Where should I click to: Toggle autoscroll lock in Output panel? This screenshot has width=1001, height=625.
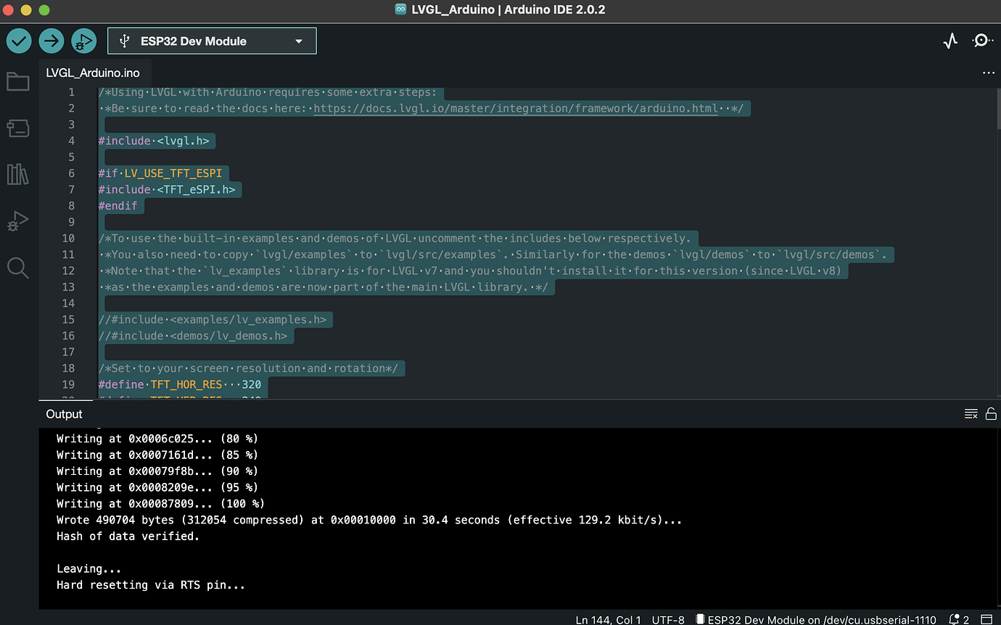coord(991,413)
